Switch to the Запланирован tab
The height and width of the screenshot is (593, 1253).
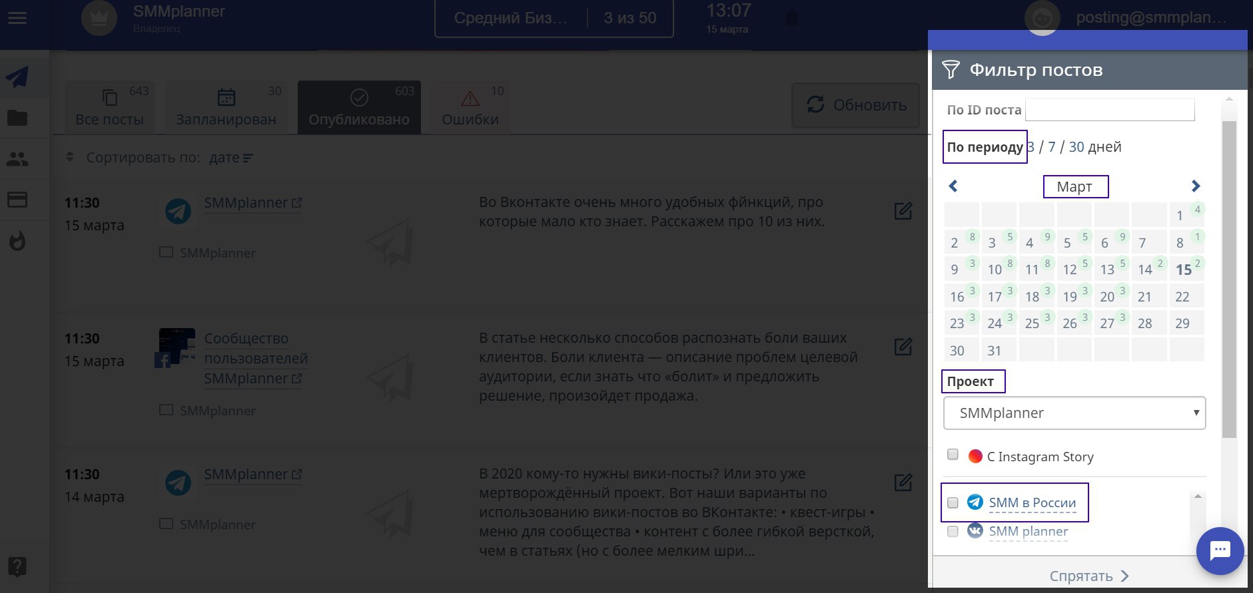(x=226, y=108)
